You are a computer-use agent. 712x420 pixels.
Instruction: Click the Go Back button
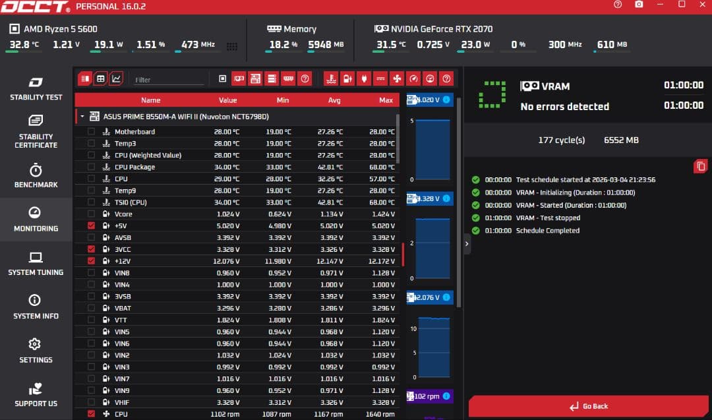point(589,406)
